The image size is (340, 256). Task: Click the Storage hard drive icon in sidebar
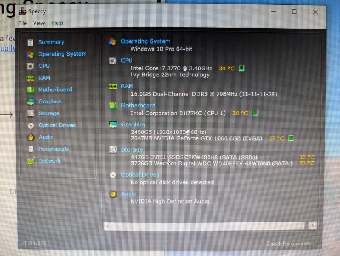30,113
